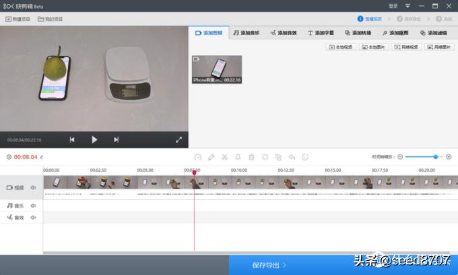
Task: Click the red playhead marker on timeline
Action: (x=194, y=173)
